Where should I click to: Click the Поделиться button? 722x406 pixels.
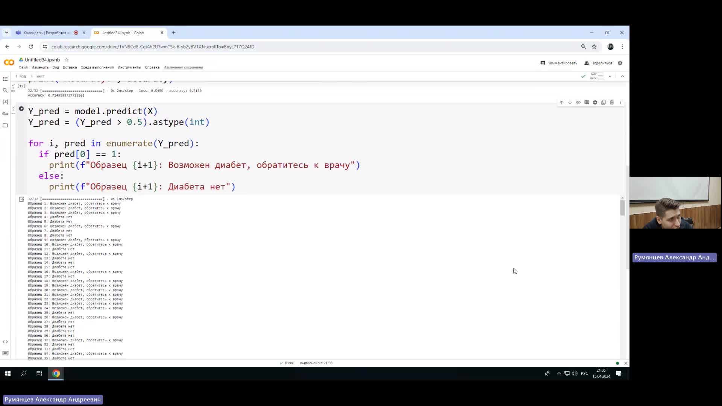598,63
